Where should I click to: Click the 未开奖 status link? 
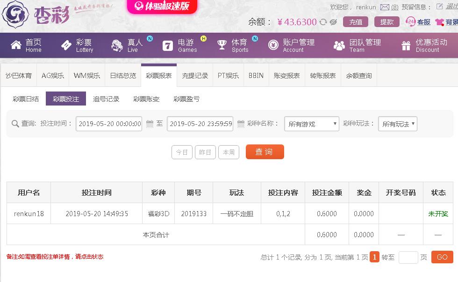(438, 214)
